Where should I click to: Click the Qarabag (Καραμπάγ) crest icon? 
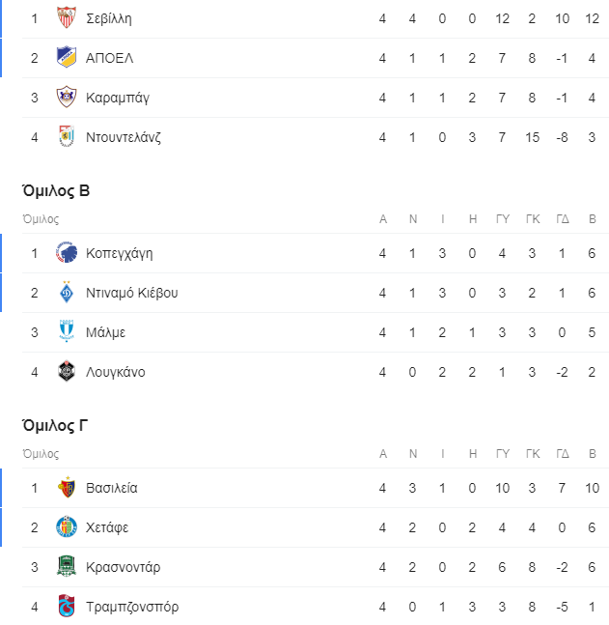coord(67,98)
